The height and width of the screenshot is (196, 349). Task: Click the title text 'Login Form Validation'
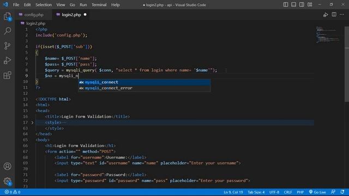pyautogui.click(x=86, y=117)
